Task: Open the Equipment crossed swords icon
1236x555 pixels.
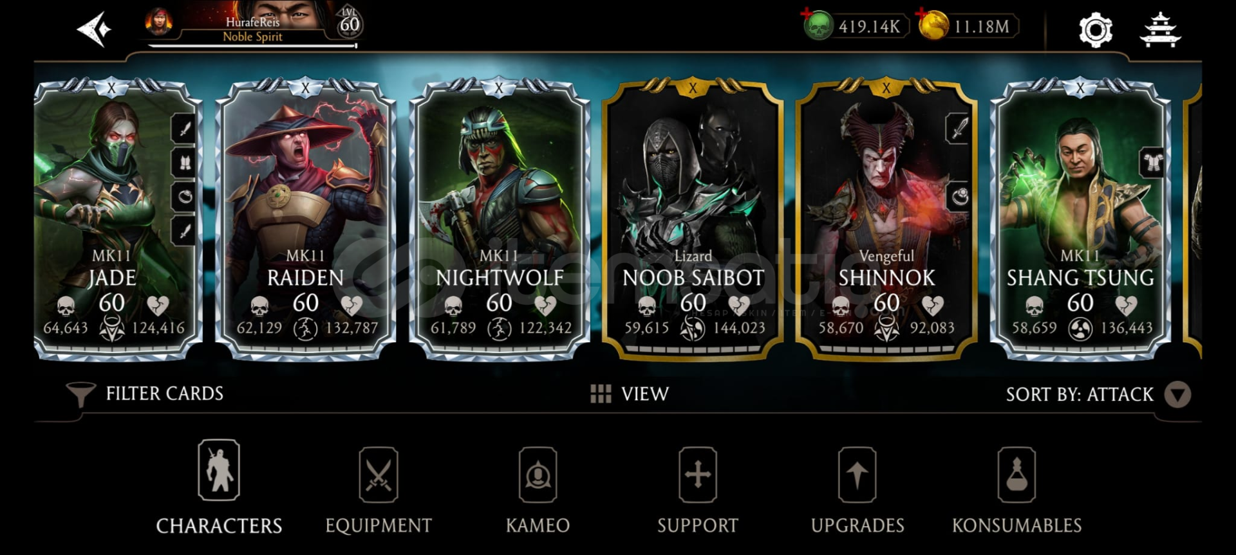Action: pyautogui.click(x=378, y=475)
